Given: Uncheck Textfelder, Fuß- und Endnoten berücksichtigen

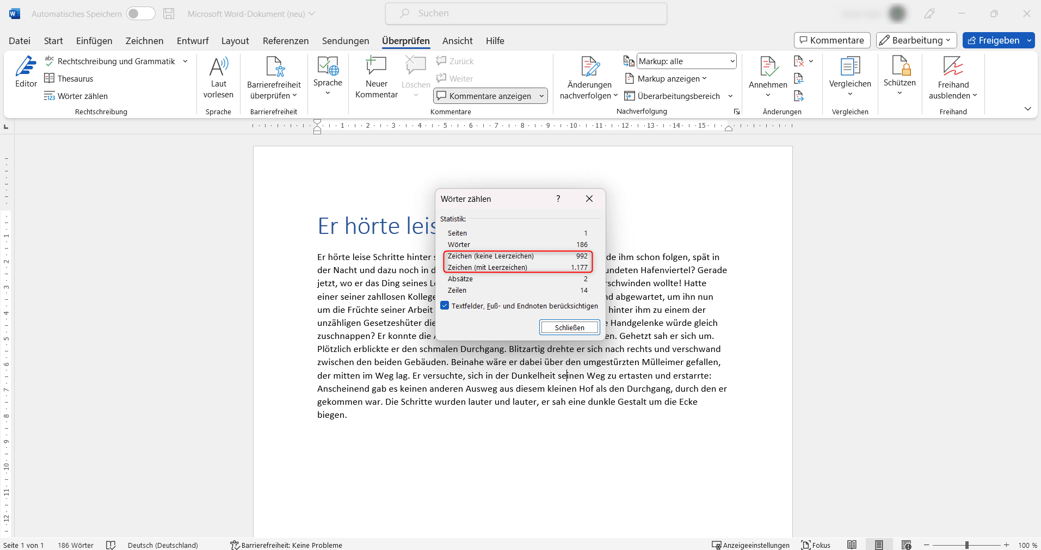Looking at the screenshot, I should (445, 305).
